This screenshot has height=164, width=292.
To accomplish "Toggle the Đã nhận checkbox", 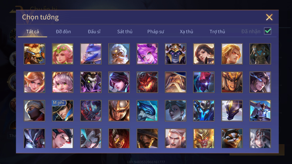I will click(268, 31).
